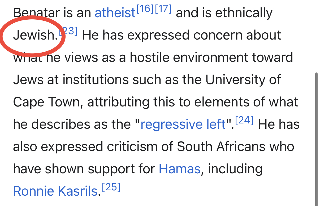
Task: Click the word University
Action: pyautogui.click(x=235, y=80)
